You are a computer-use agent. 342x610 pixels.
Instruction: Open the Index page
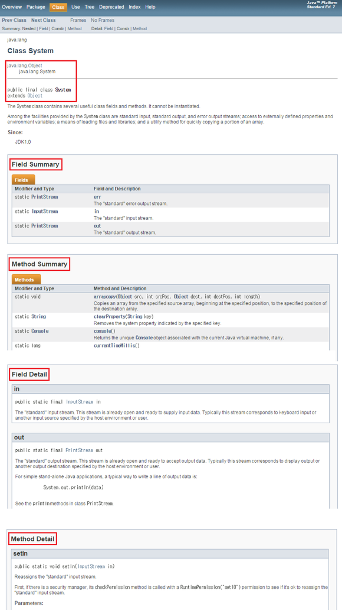tap(134, 7)
